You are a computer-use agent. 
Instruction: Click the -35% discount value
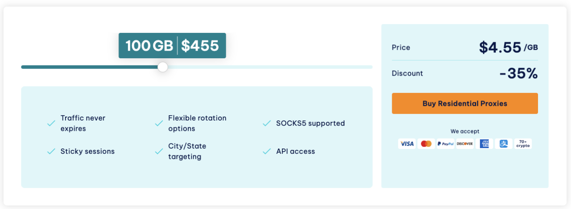tap(518, 73)
